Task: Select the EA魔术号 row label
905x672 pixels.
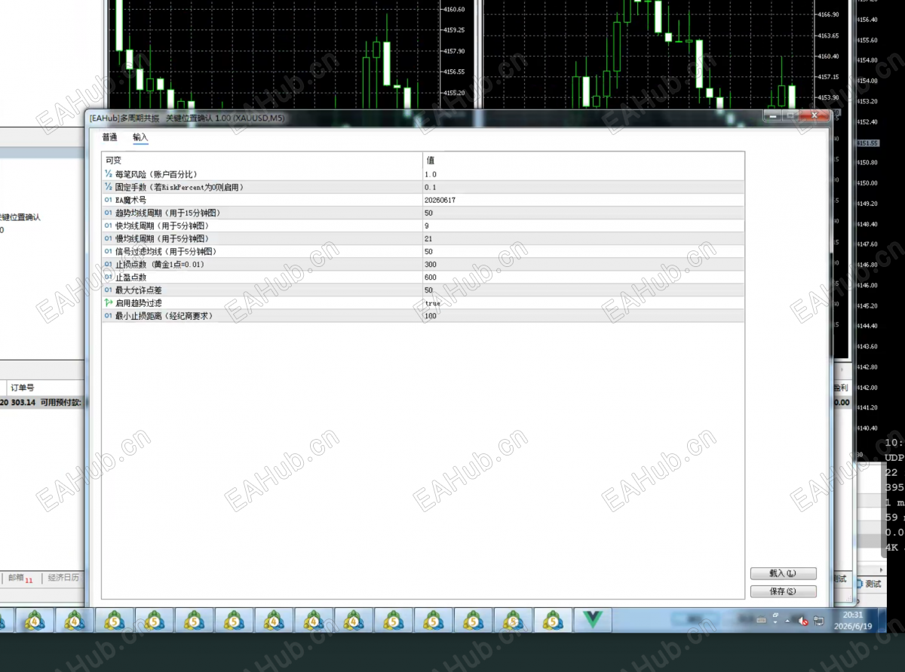Action: coord(130,200)
